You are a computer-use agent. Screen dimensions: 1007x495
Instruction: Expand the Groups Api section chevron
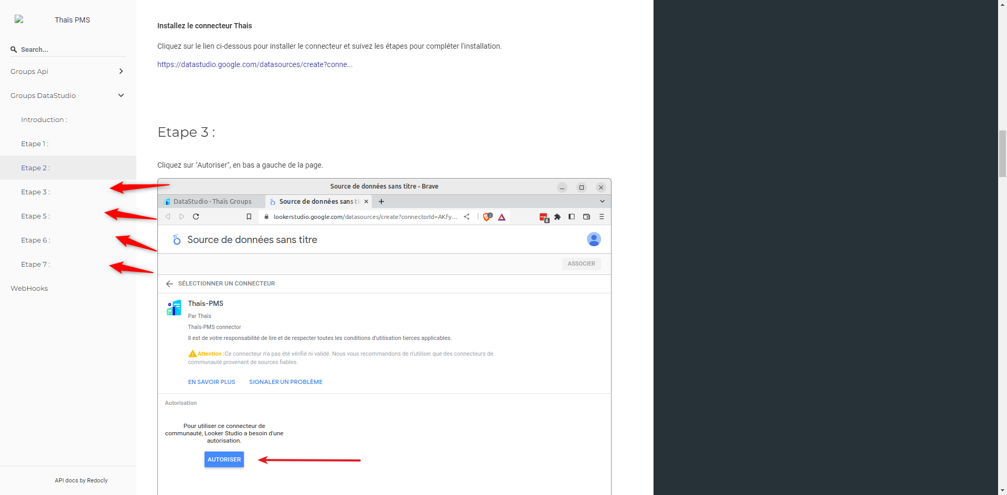tap(121, 71)
